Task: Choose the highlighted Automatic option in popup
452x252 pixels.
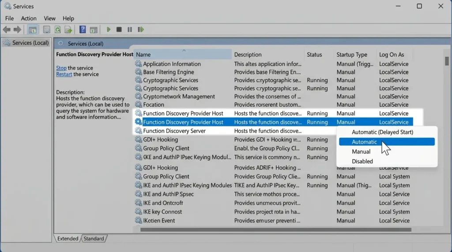Action: click(x=387, y=141)
